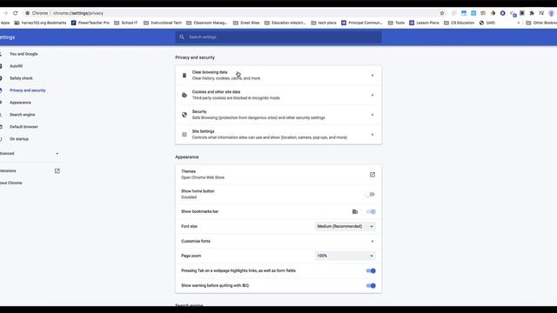Go to Default browser settings

23,127
